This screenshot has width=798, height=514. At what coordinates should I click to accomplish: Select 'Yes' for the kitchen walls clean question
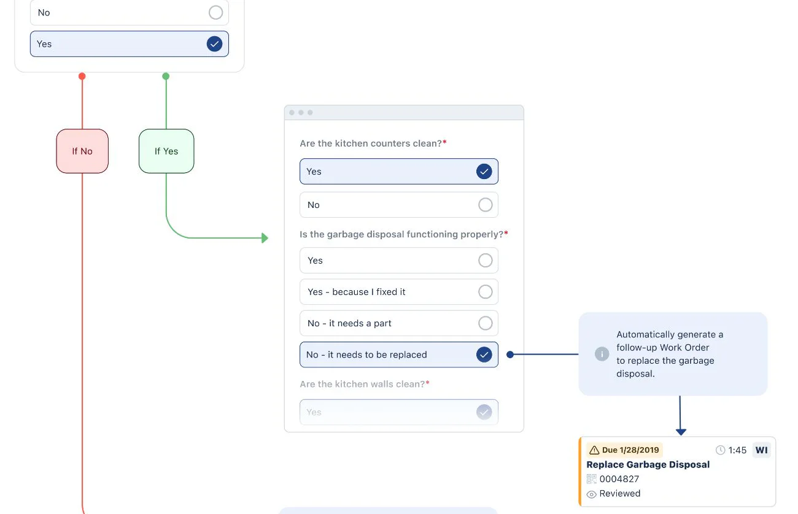pos(399,412)
